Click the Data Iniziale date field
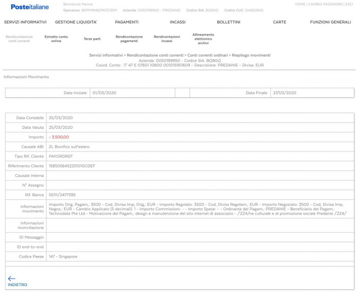Image resolution: width=356 pixels, height=298 pixels. (x=132, y=93)
